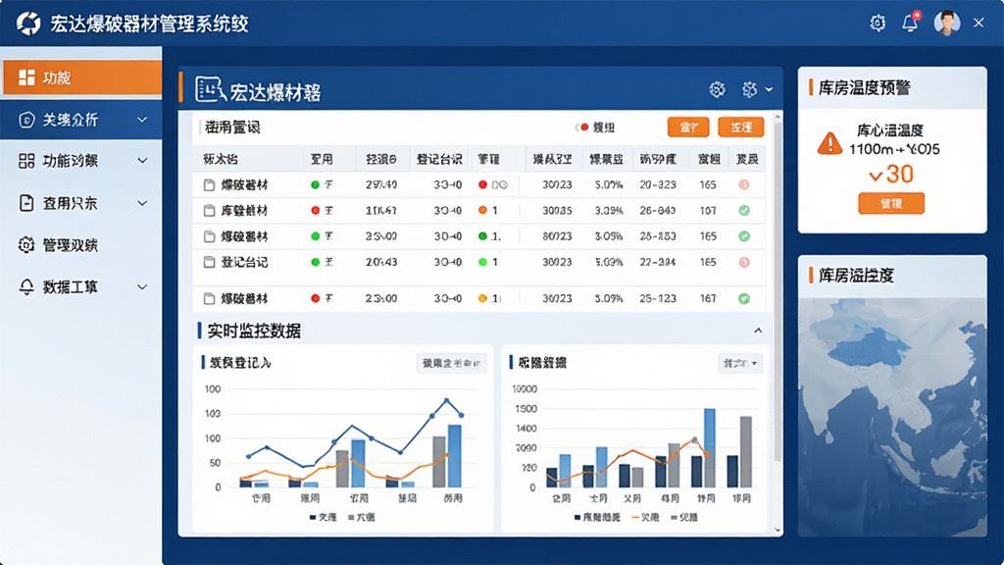
Task: Open notifications with the bell icon
Action: point(910,24)
